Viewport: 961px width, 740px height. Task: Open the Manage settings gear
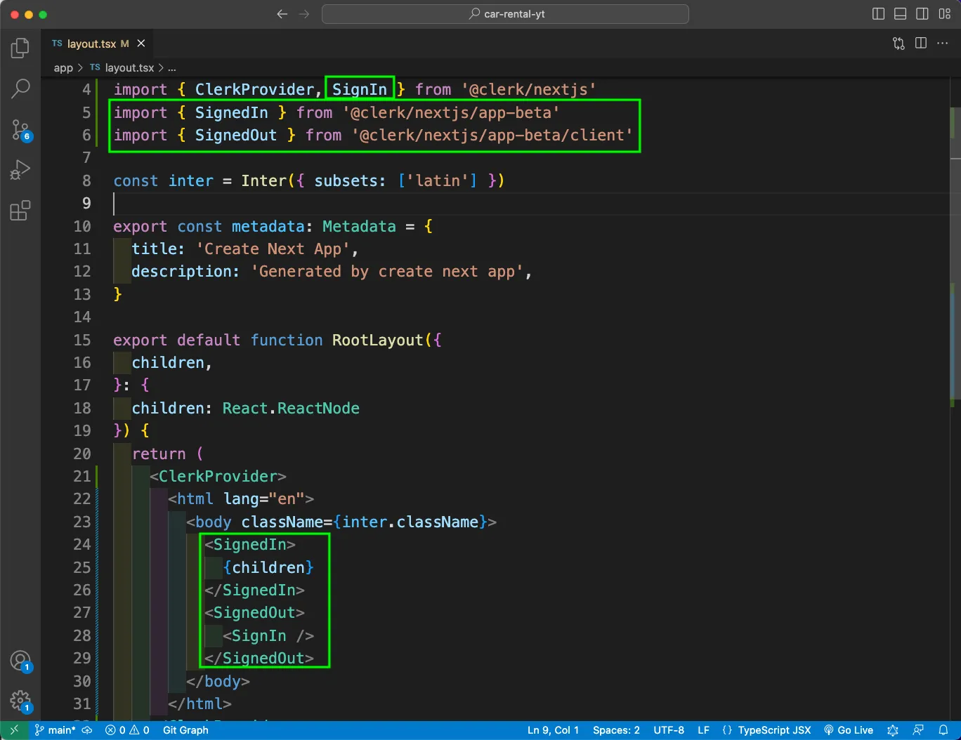point(20,701)
